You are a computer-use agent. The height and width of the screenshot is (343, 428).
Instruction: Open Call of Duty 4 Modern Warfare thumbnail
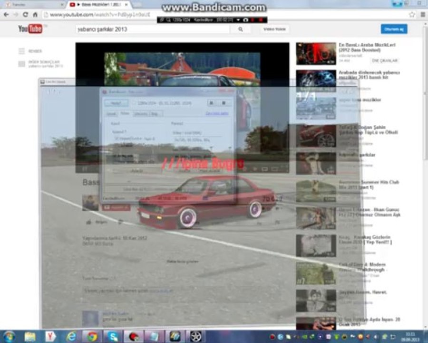[x=316, y=273]
